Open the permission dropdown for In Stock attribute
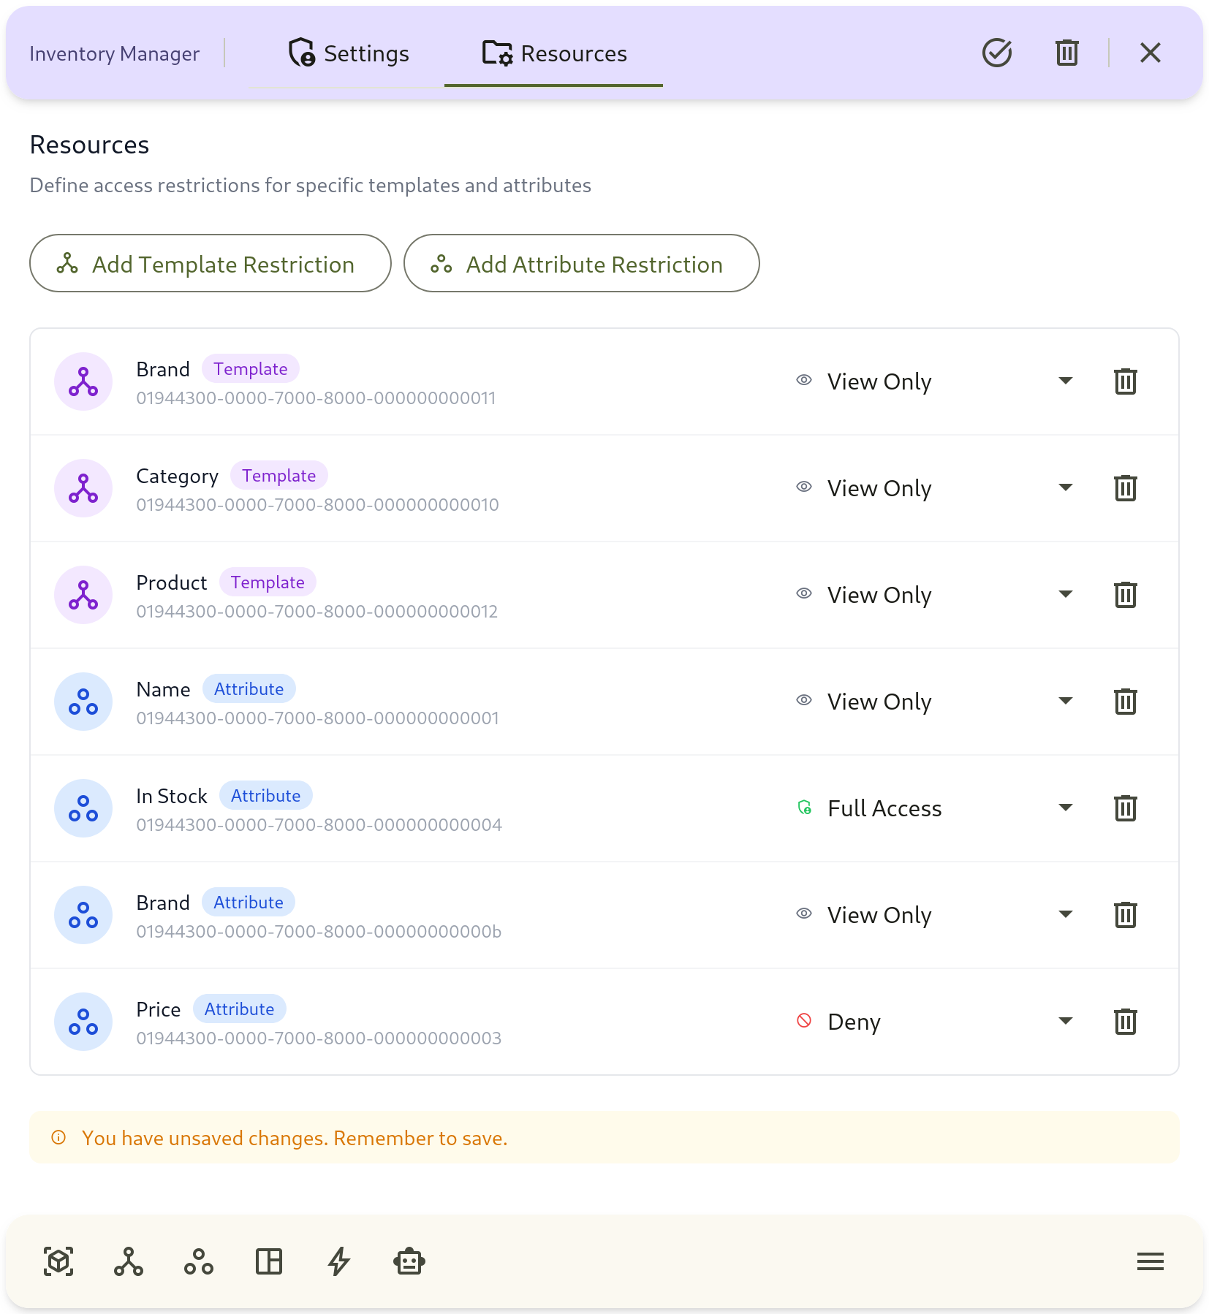This screenshot has width=1209, height=1314. pyautogui.click(x=1066, y=808)
